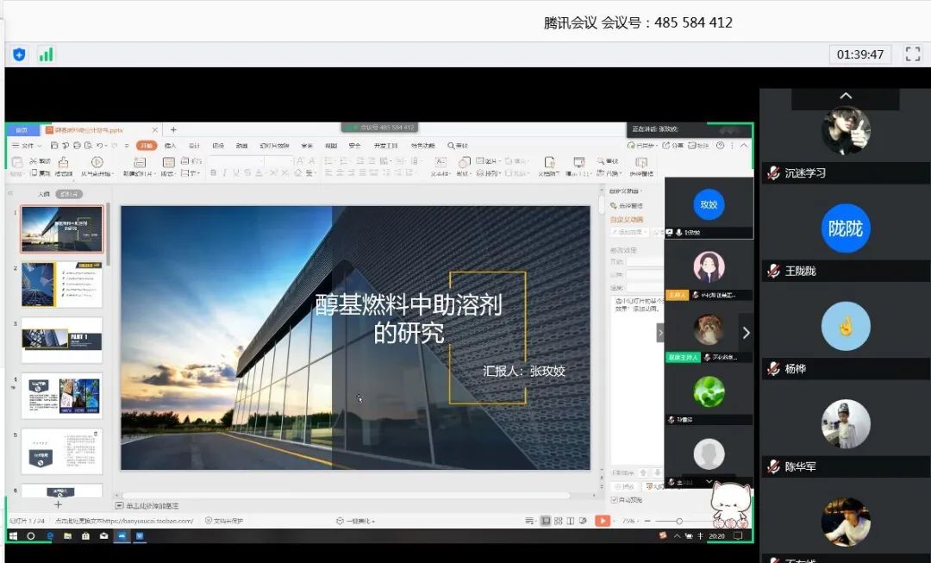This screenshot has height=563, width=931.
Task: Toggle Underline formatting
Action: click(x=236, y=172)
